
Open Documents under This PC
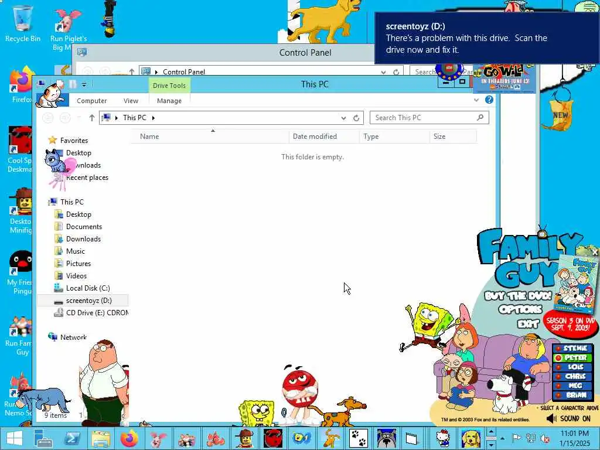84,227
